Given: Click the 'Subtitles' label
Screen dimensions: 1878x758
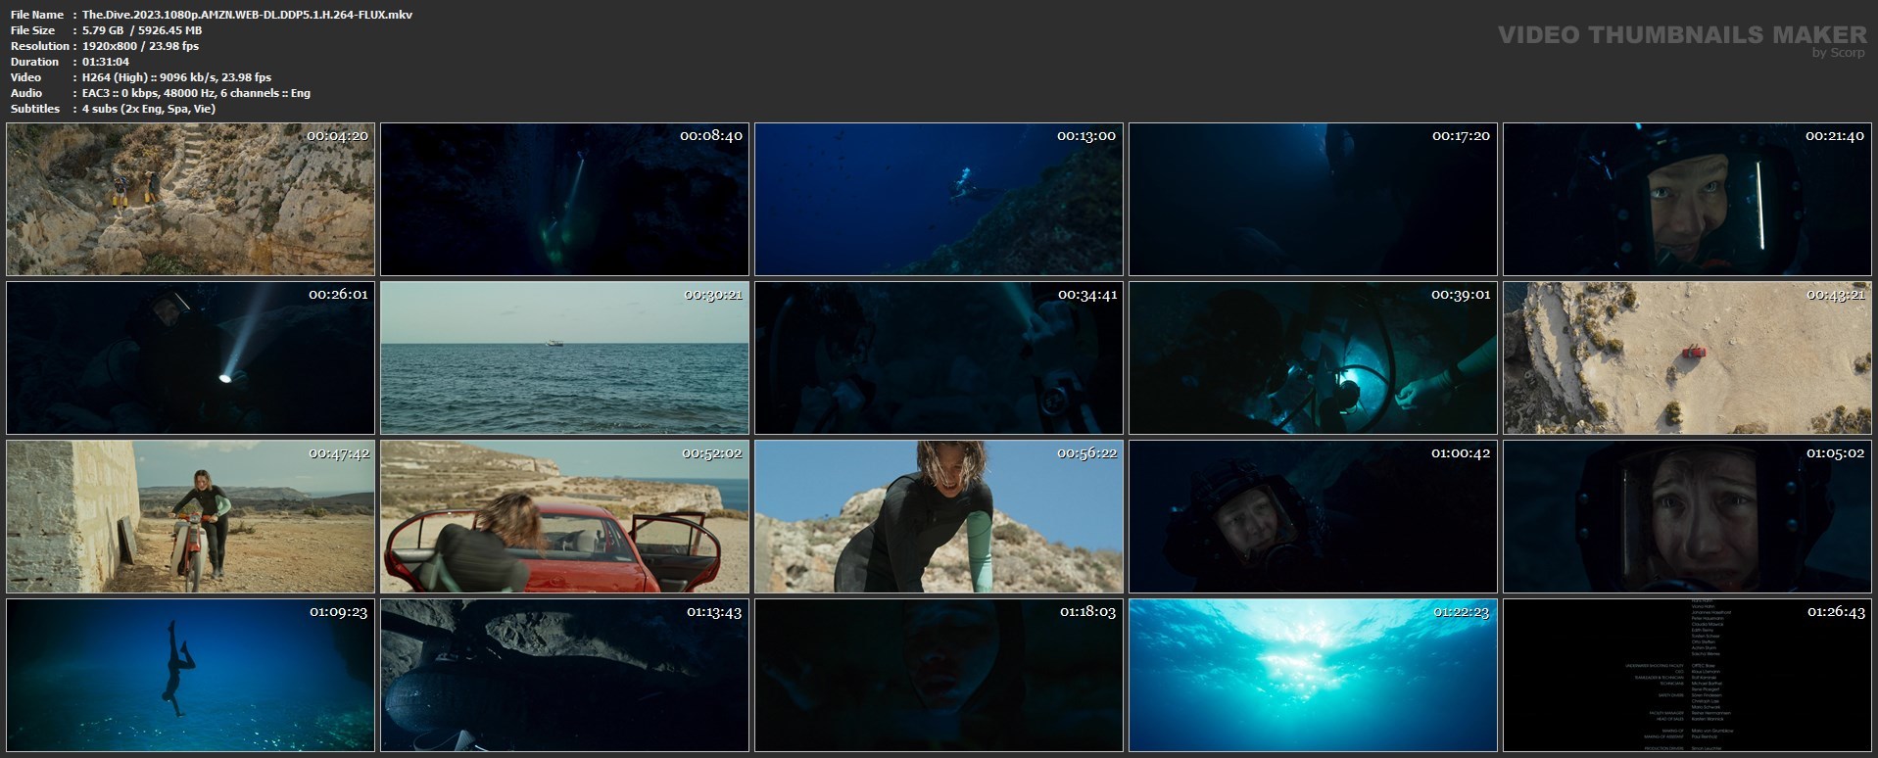Looking at the screenshot, I should tap(35, 109).
